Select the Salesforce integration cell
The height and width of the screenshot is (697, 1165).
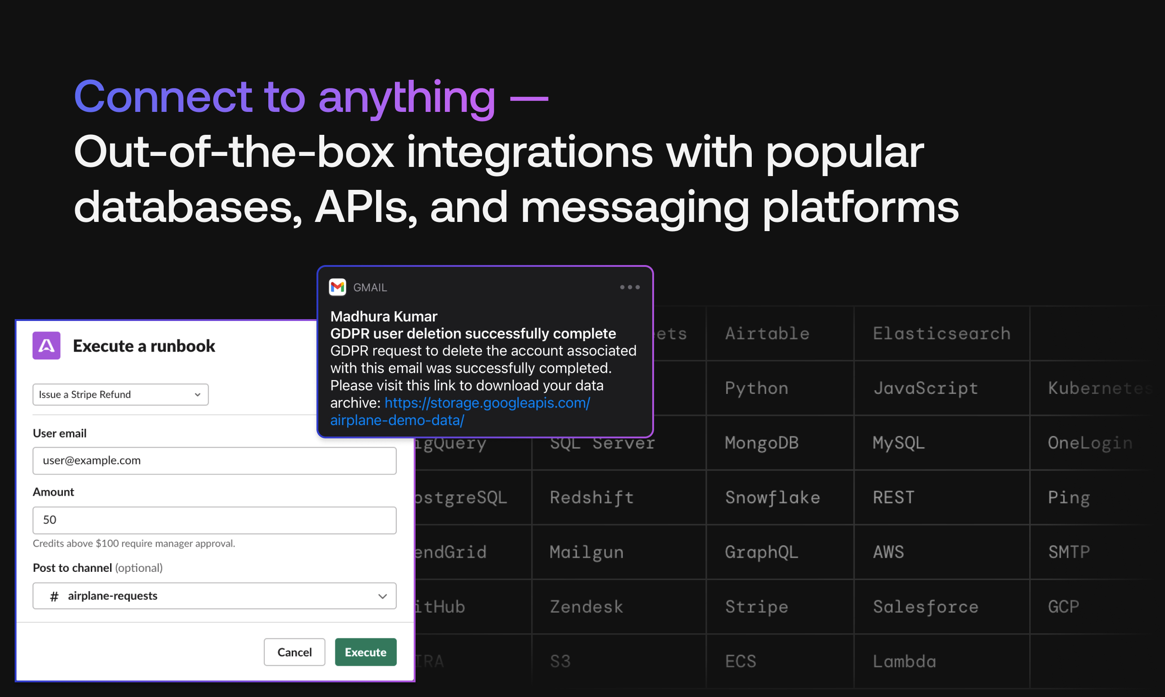tap(941, 606)
